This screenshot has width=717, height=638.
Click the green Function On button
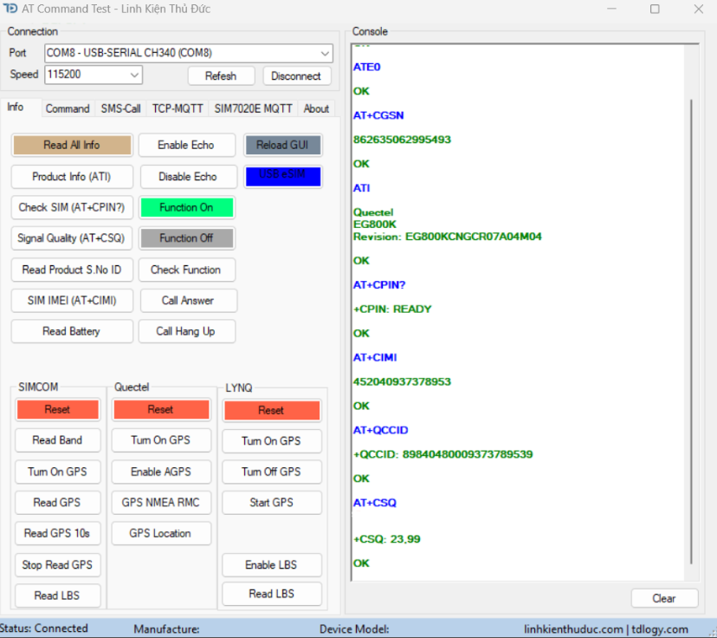[186, 207]
